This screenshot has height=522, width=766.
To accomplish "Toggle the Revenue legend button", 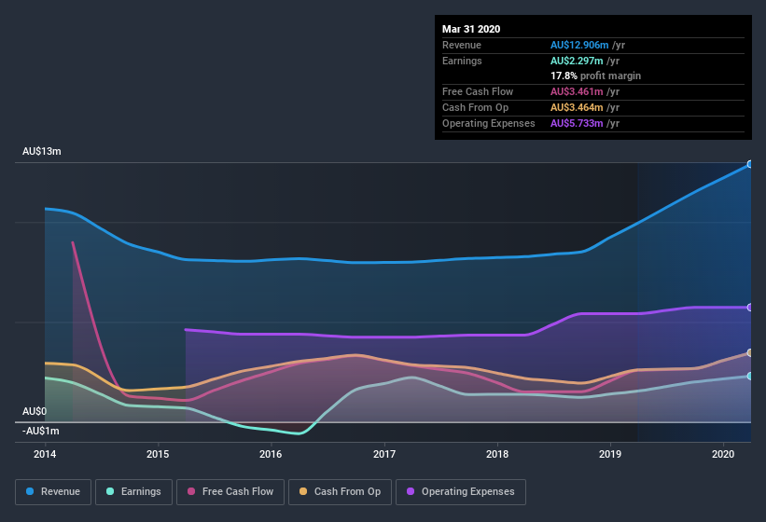I will pyautogui.click(x=54, y=491).
